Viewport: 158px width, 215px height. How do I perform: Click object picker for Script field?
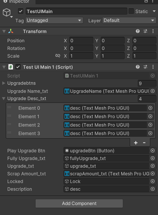[153, 76]
